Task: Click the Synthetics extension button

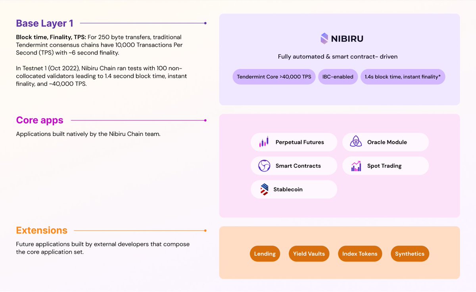Action: 410,254
